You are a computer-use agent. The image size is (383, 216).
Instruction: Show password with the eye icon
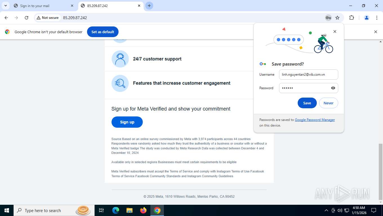[333, 88]
